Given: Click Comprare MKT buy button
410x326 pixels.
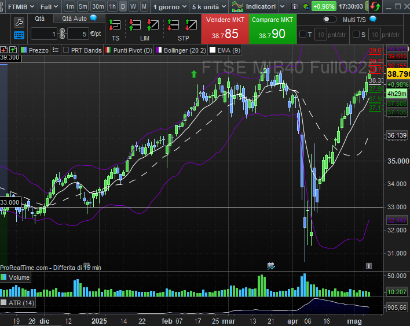Looking at the screenshot, I should click(x=272, y=29).
